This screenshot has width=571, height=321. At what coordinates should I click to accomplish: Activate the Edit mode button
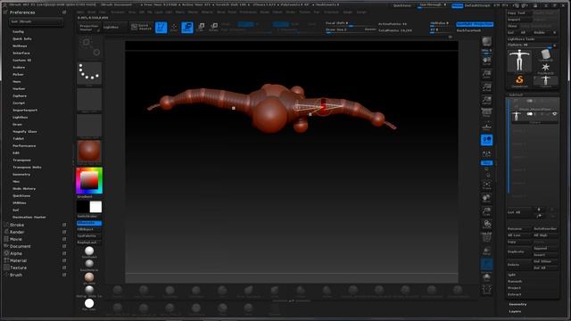161,28
